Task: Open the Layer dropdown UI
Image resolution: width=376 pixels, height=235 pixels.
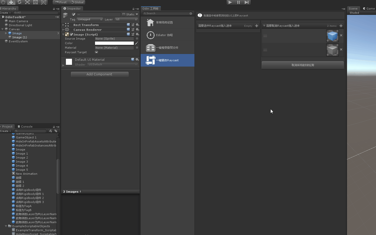Action: pyautogui.click(x=126, y=19)
